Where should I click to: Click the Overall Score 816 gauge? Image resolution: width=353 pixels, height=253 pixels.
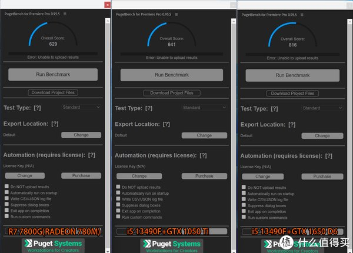pos(292,35)
